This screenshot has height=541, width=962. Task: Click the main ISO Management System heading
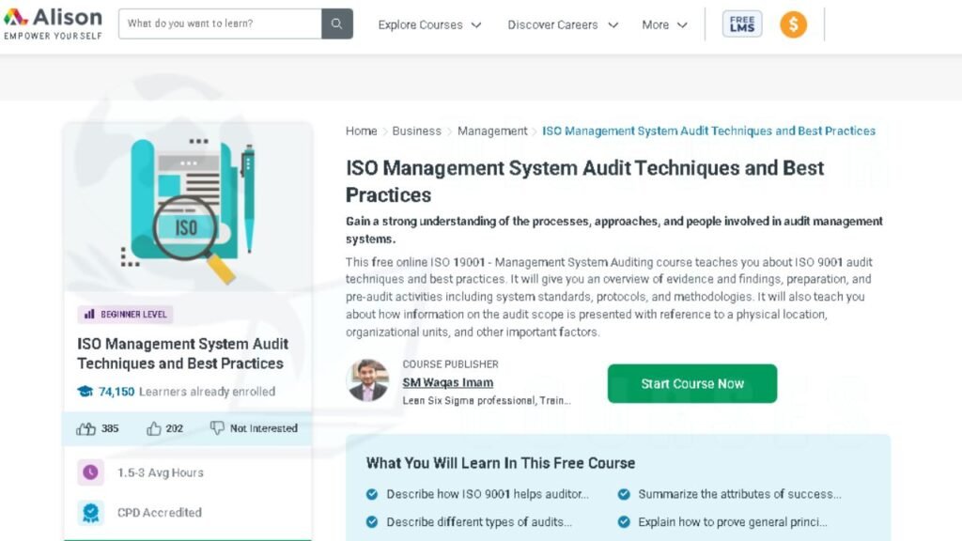coord(584,181)
